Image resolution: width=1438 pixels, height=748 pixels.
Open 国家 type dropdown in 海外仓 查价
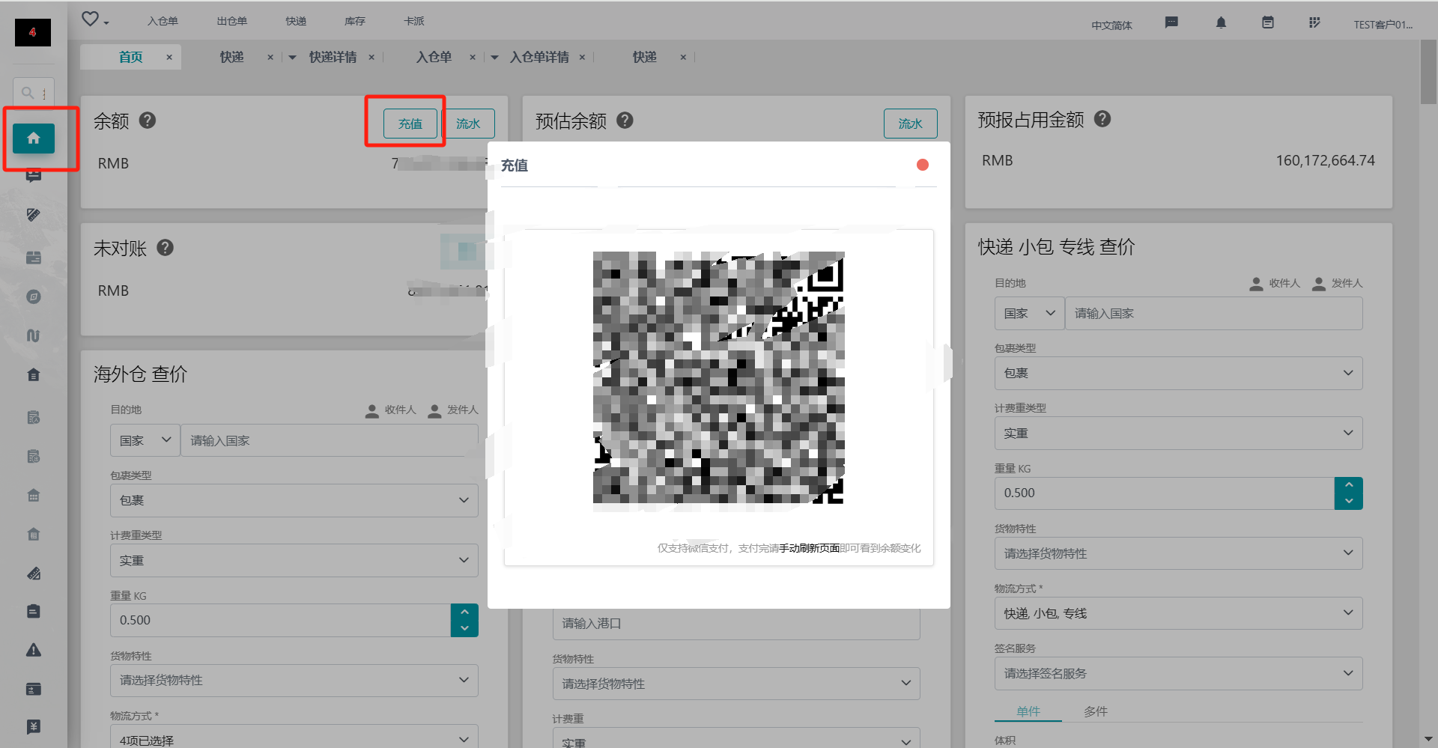point(145,440)
